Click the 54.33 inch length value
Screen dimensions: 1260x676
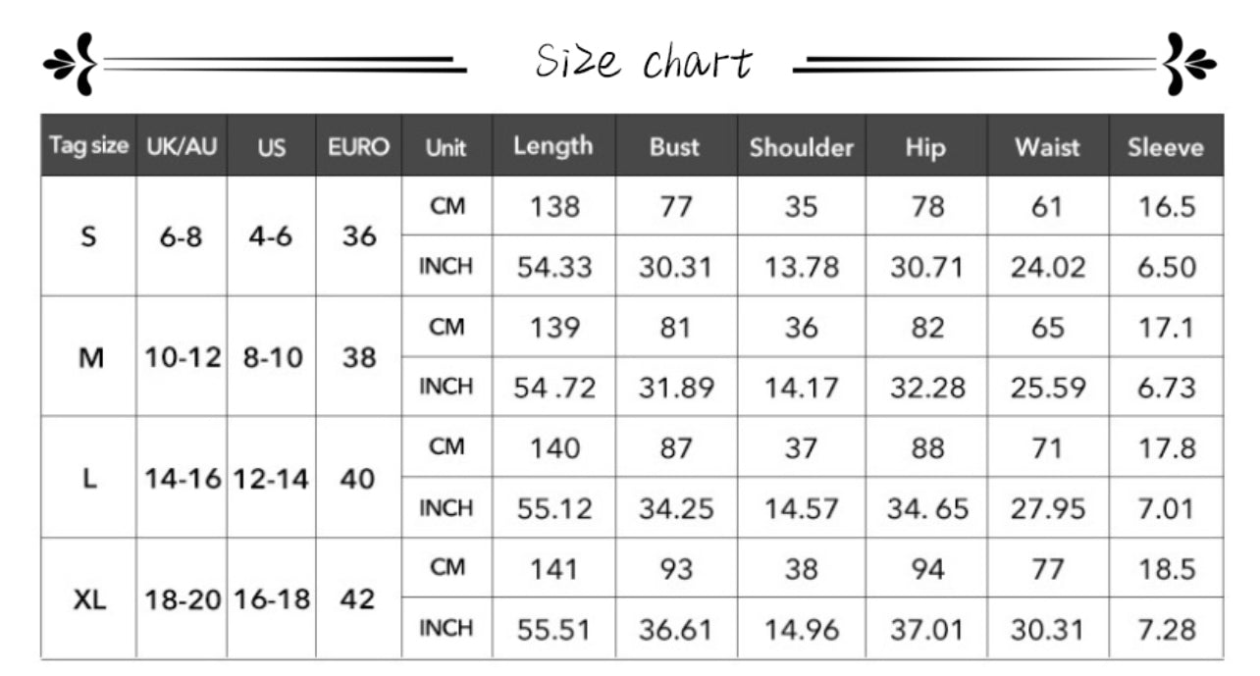pos(554,267)
